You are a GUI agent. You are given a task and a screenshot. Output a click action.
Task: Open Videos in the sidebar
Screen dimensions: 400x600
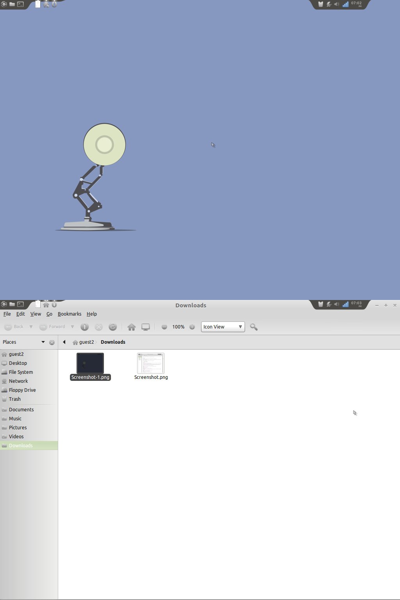(29, 437)
